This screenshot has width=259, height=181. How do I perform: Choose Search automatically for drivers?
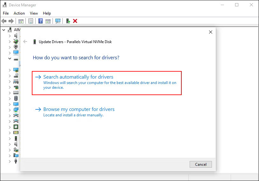point(78,77)
